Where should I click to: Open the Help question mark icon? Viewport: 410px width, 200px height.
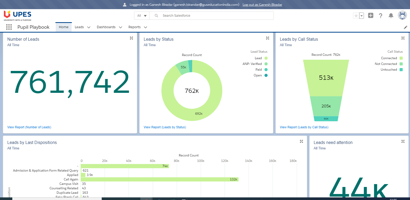click(381, 16)
